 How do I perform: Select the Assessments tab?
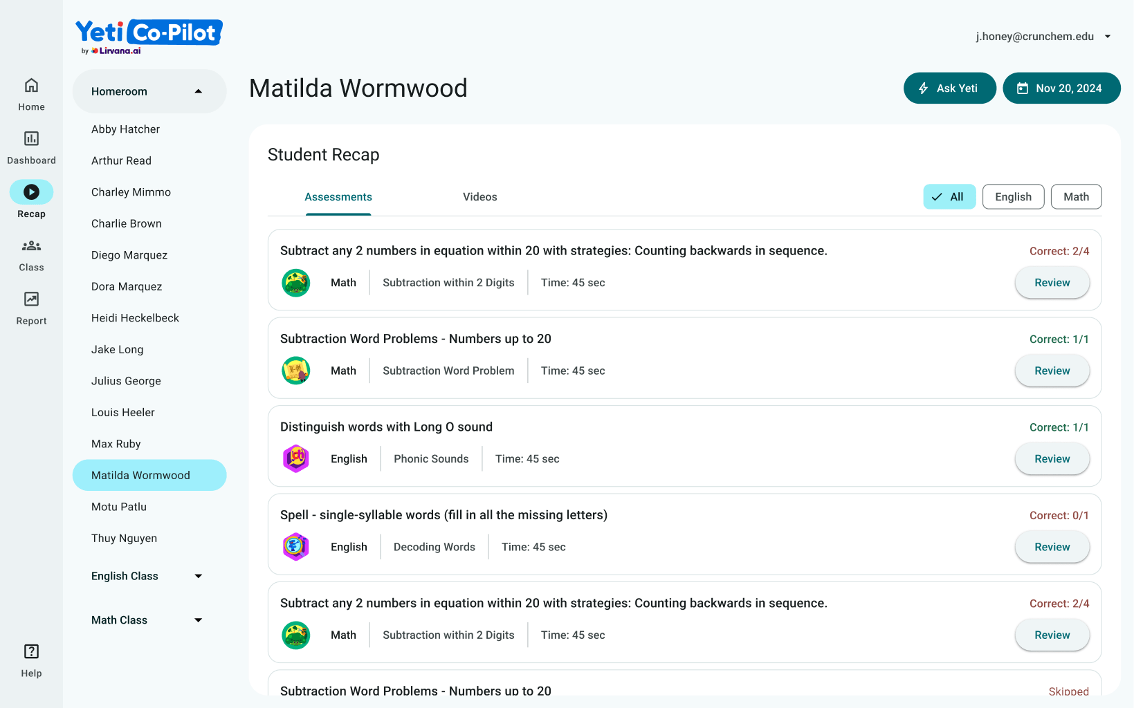click(338, 197)
